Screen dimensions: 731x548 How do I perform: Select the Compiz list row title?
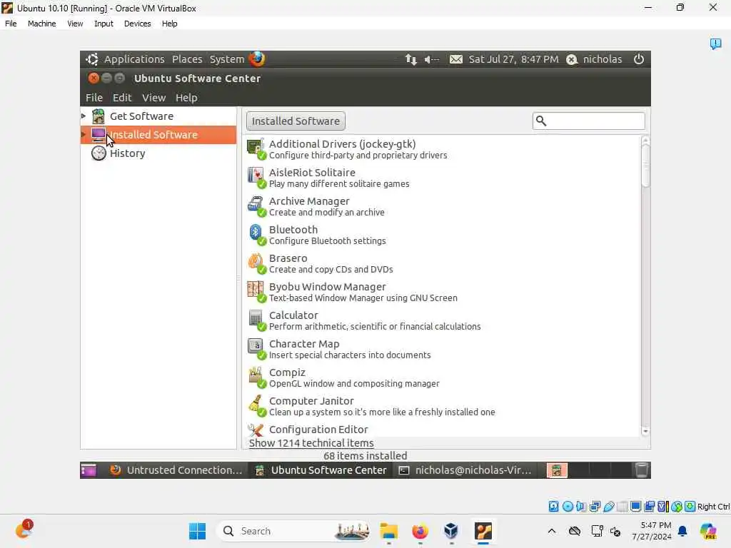pyautogui.click(x=287, y=372)
